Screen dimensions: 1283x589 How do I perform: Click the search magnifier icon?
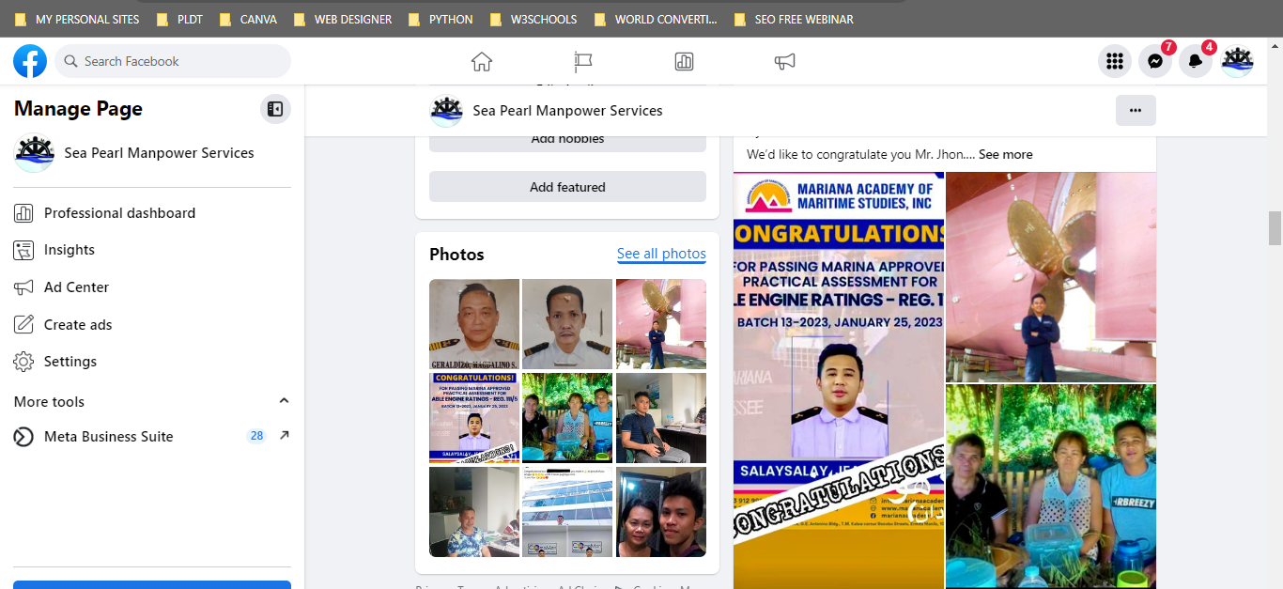point(70,61)
